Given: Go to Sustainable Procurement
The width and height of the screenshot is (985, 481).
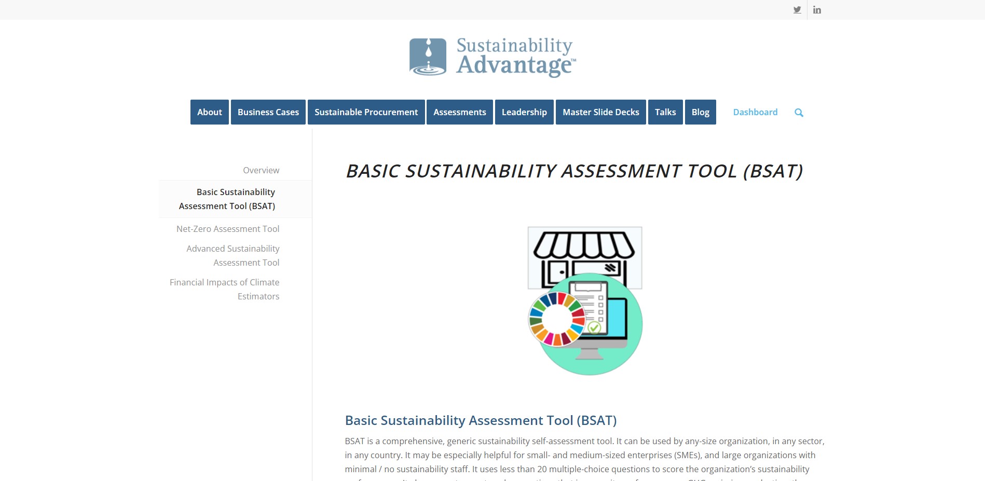Looking at the screenshot, I should pos(366,112).
